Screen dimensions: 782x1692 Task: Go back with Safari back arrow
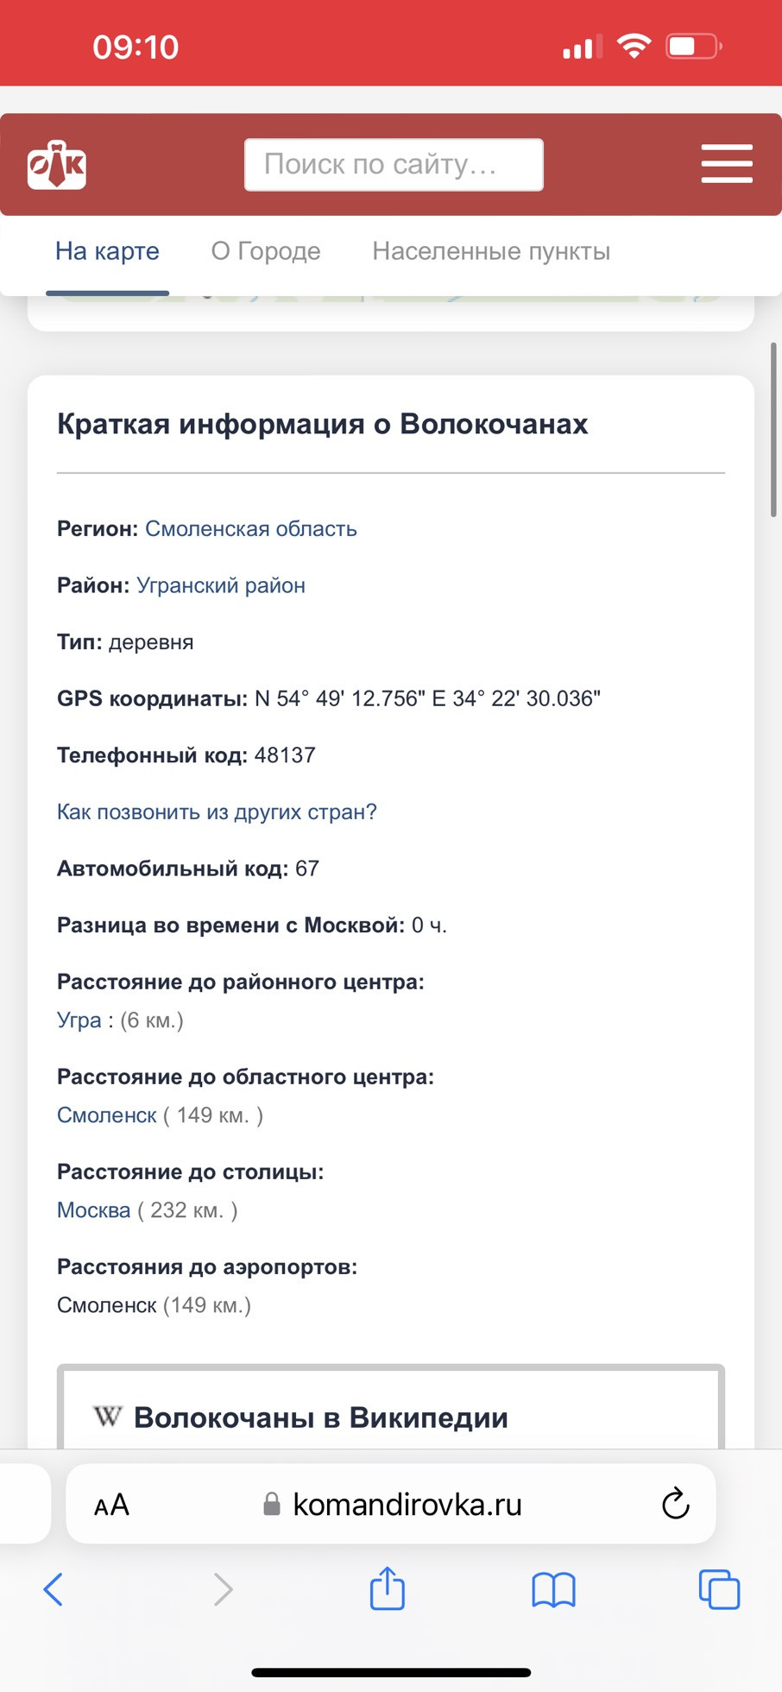pos(54,1589)
